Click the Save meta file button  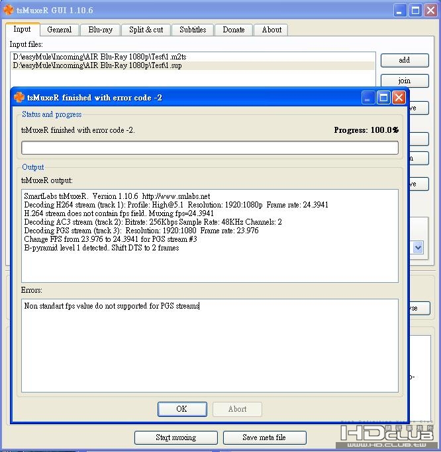point(264,437)
